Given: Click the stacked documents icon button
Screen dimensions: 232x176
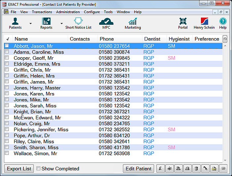Looking at the screenshot, I should click(178, 168).
